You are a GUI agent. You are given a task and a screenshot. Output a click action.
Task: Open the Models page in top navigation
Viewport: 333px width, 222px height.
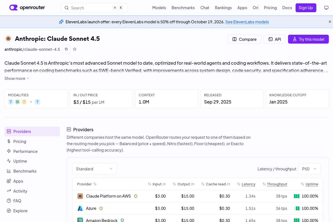tap(159, 8)
